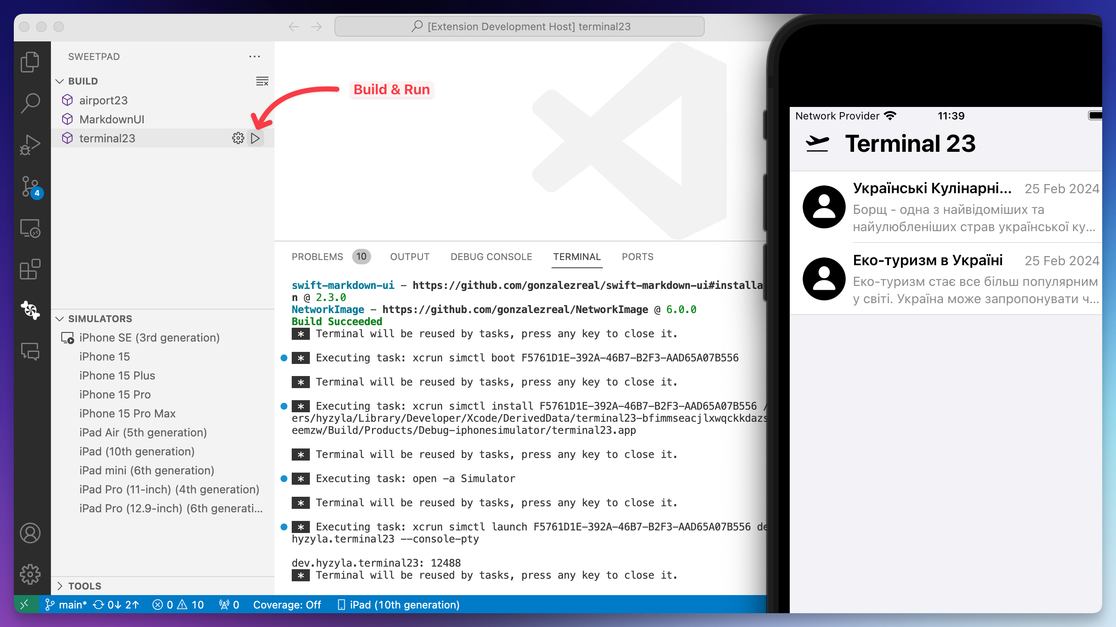Open terminal23 build settings gear
1116x627 pixels.
238,138
